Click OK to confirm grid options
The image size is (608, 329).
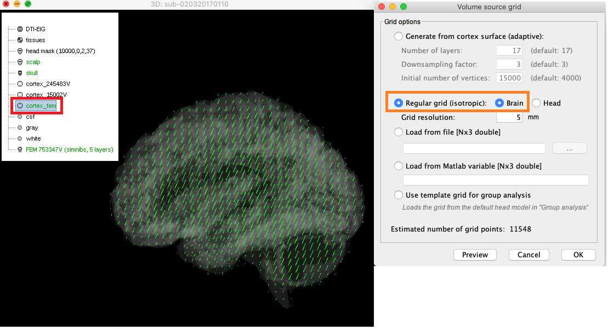578,255
